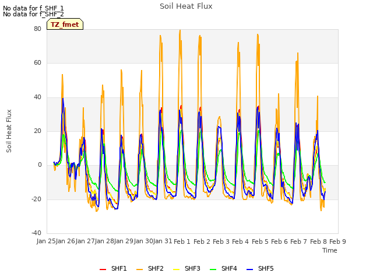The height and width of the screenshot is (280, 373).
Task: Click the Jan 30 x-axis tick label
Action: [x=143, y=242]
